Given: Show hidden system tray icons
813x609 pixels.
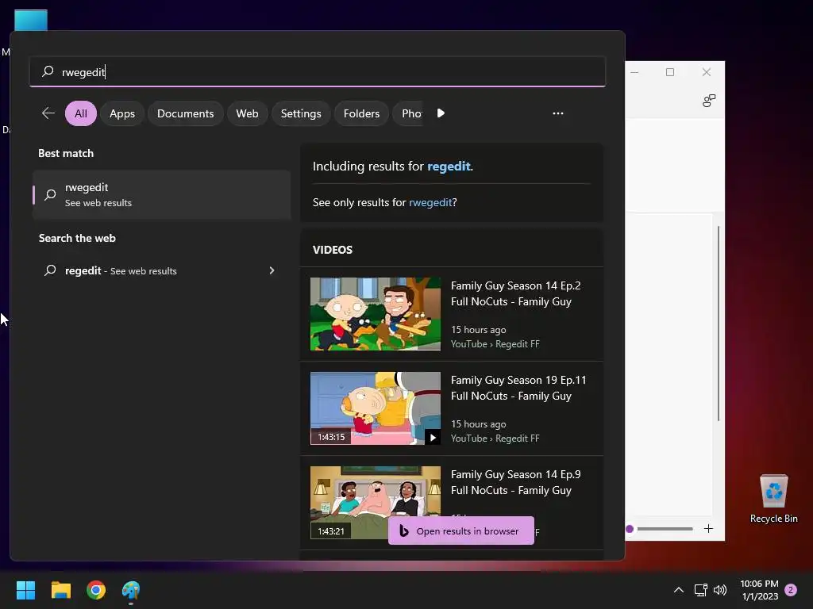Looking at the screenshot, I should [x=678, y=590].
